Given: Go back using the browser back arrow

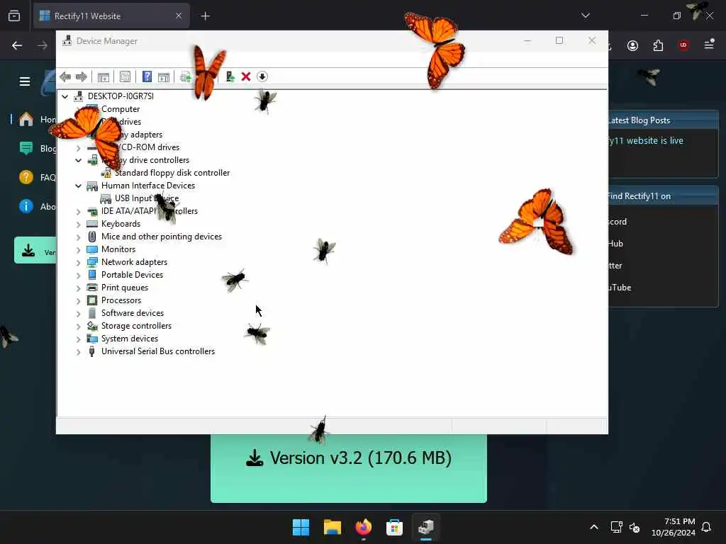Looking at the screenshot, I should tap(17, 45).
